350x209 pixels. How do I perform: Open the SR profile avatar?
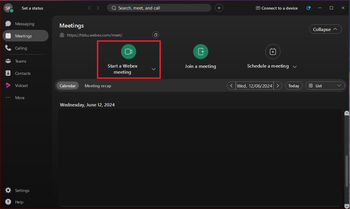coord(8,8)
